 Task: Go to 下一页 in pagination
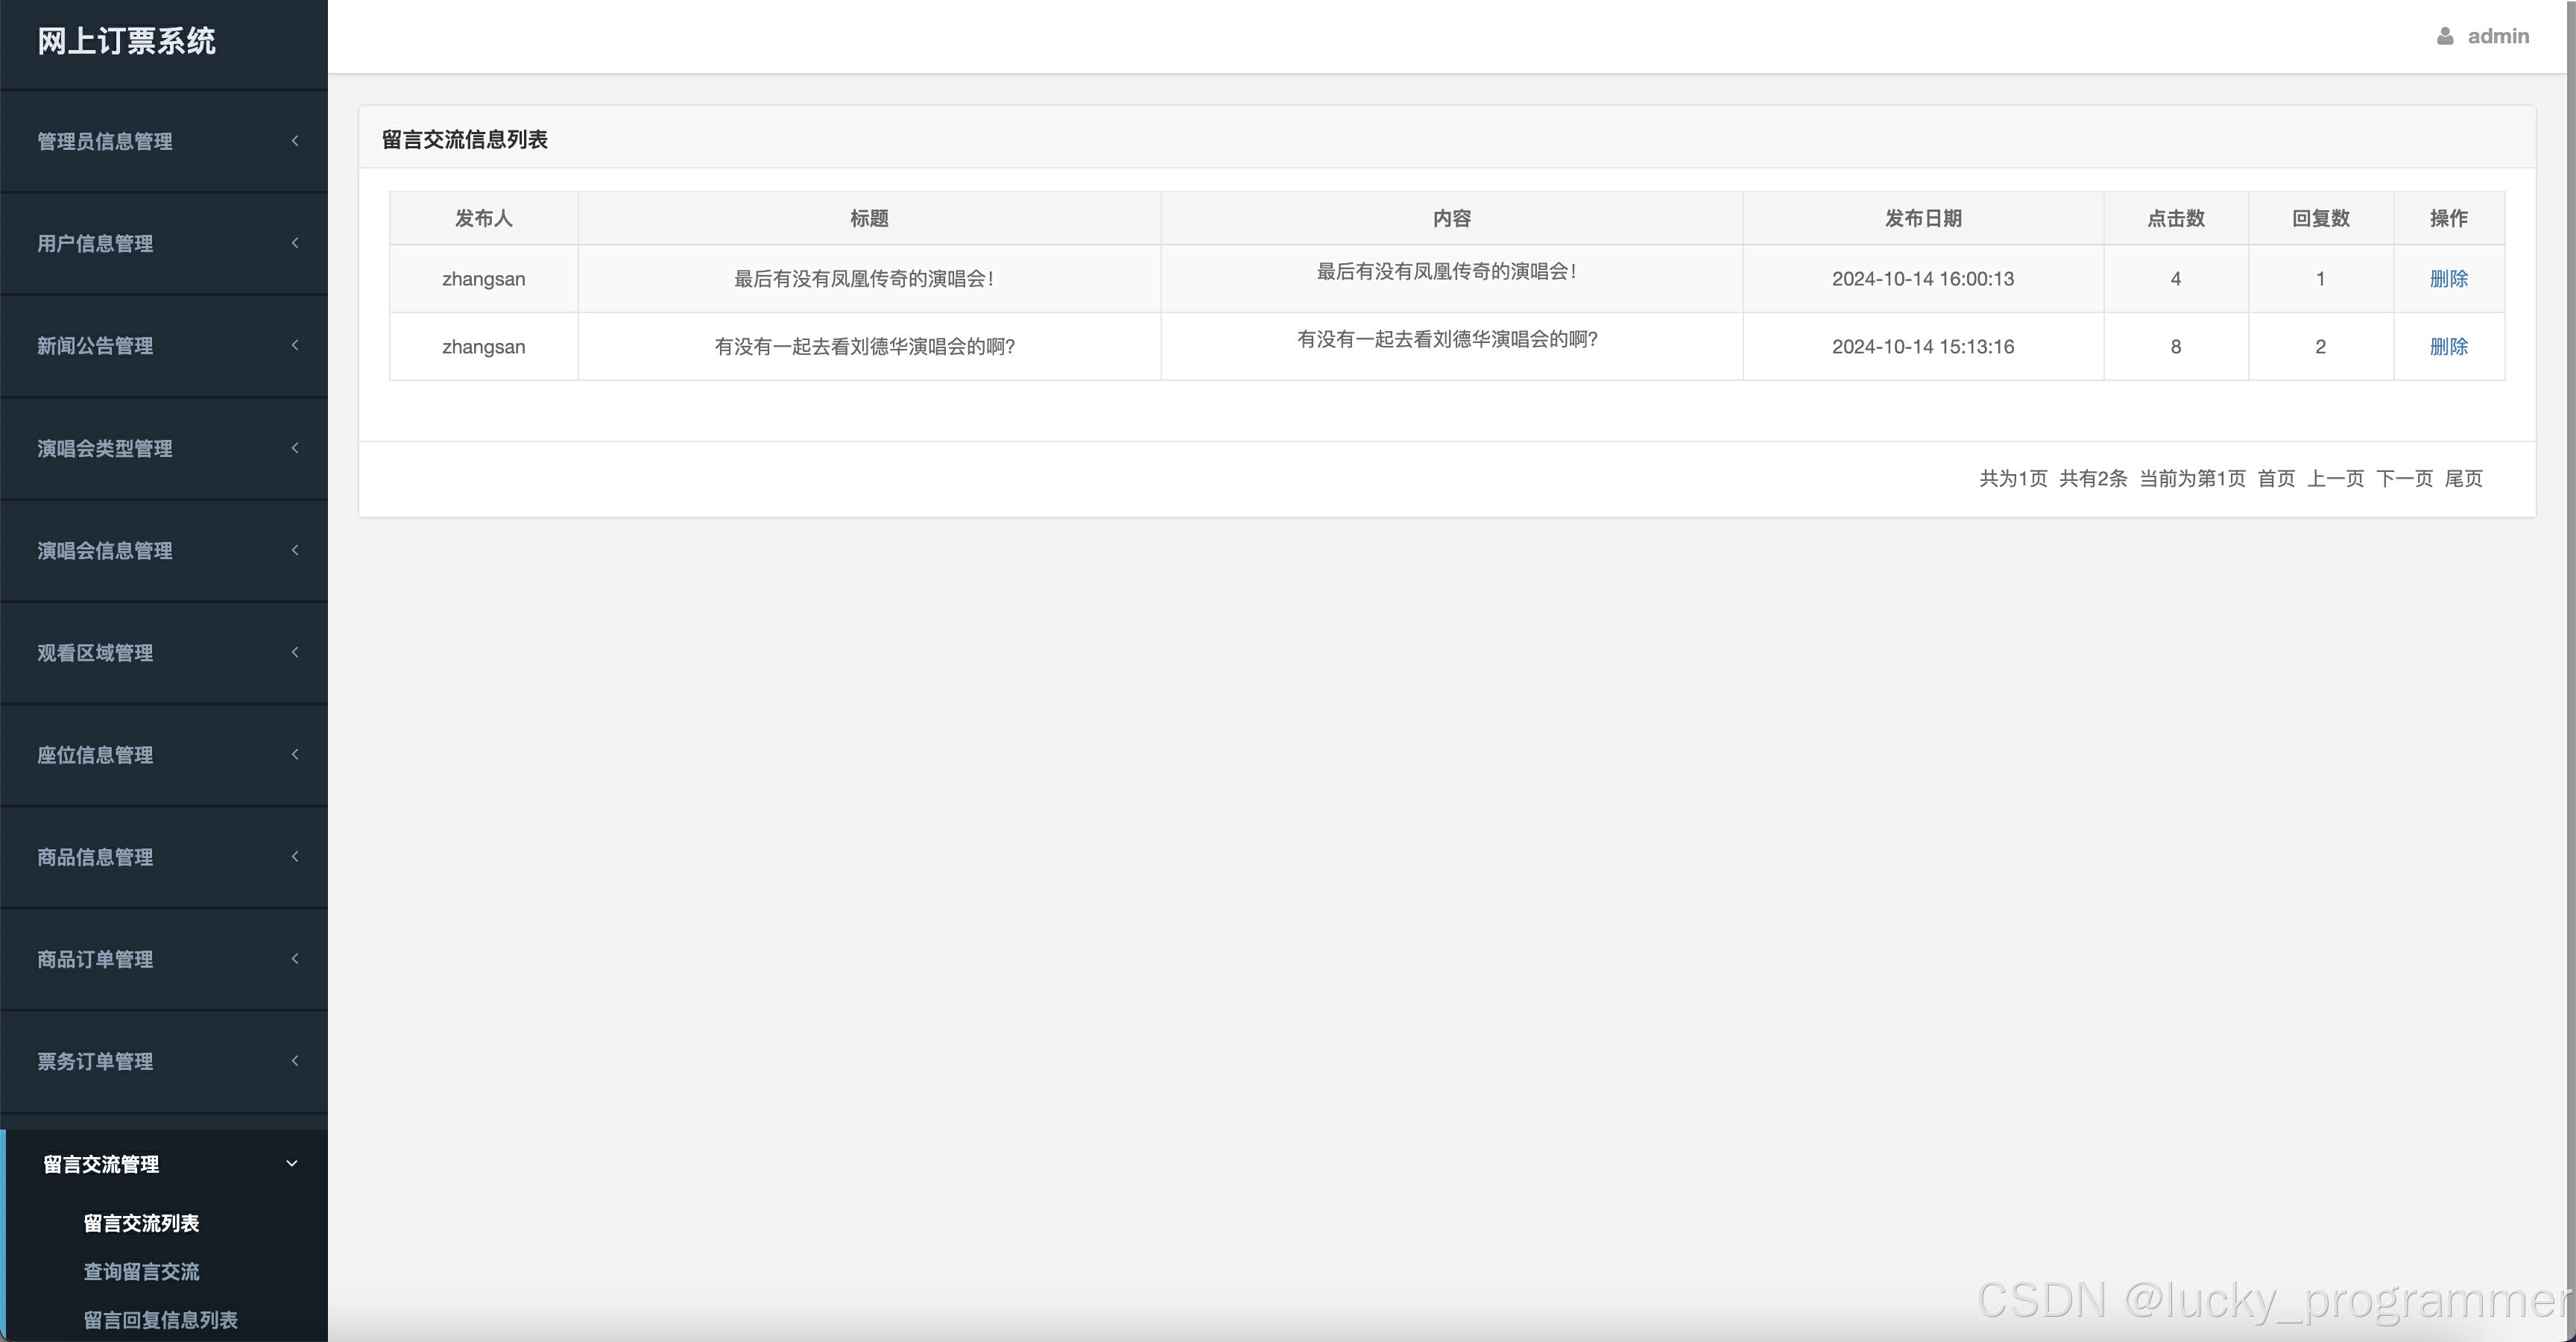(x=2404, y=478)
